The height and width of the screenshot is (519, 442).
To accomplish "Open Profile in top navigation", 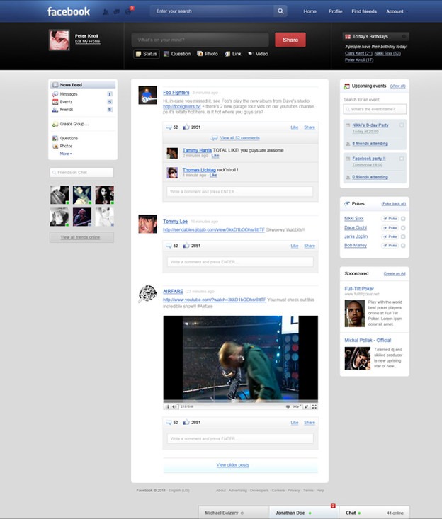I will (335, 11).
